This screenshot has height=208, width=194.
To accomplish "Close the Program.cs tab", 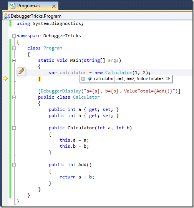I will pos(54,6).
